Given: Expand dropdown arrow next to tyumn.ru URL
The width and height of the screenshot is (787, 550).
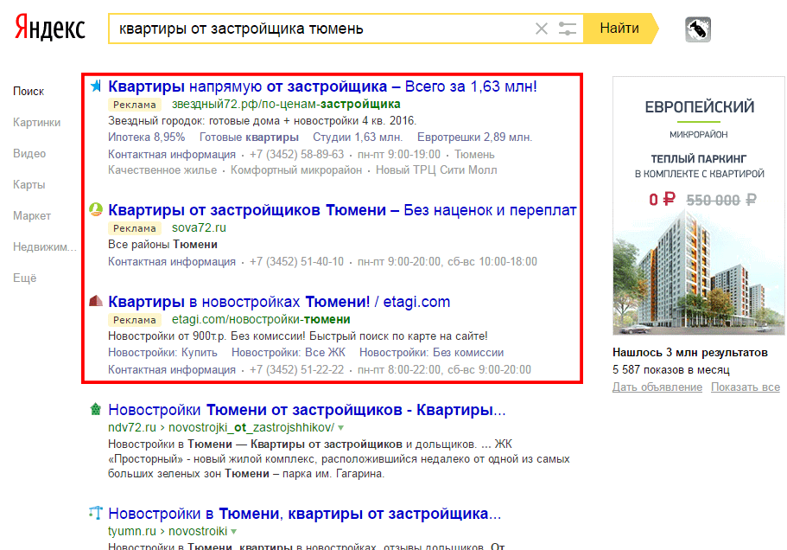Looking at the screenshot, I should pos(234,532).
